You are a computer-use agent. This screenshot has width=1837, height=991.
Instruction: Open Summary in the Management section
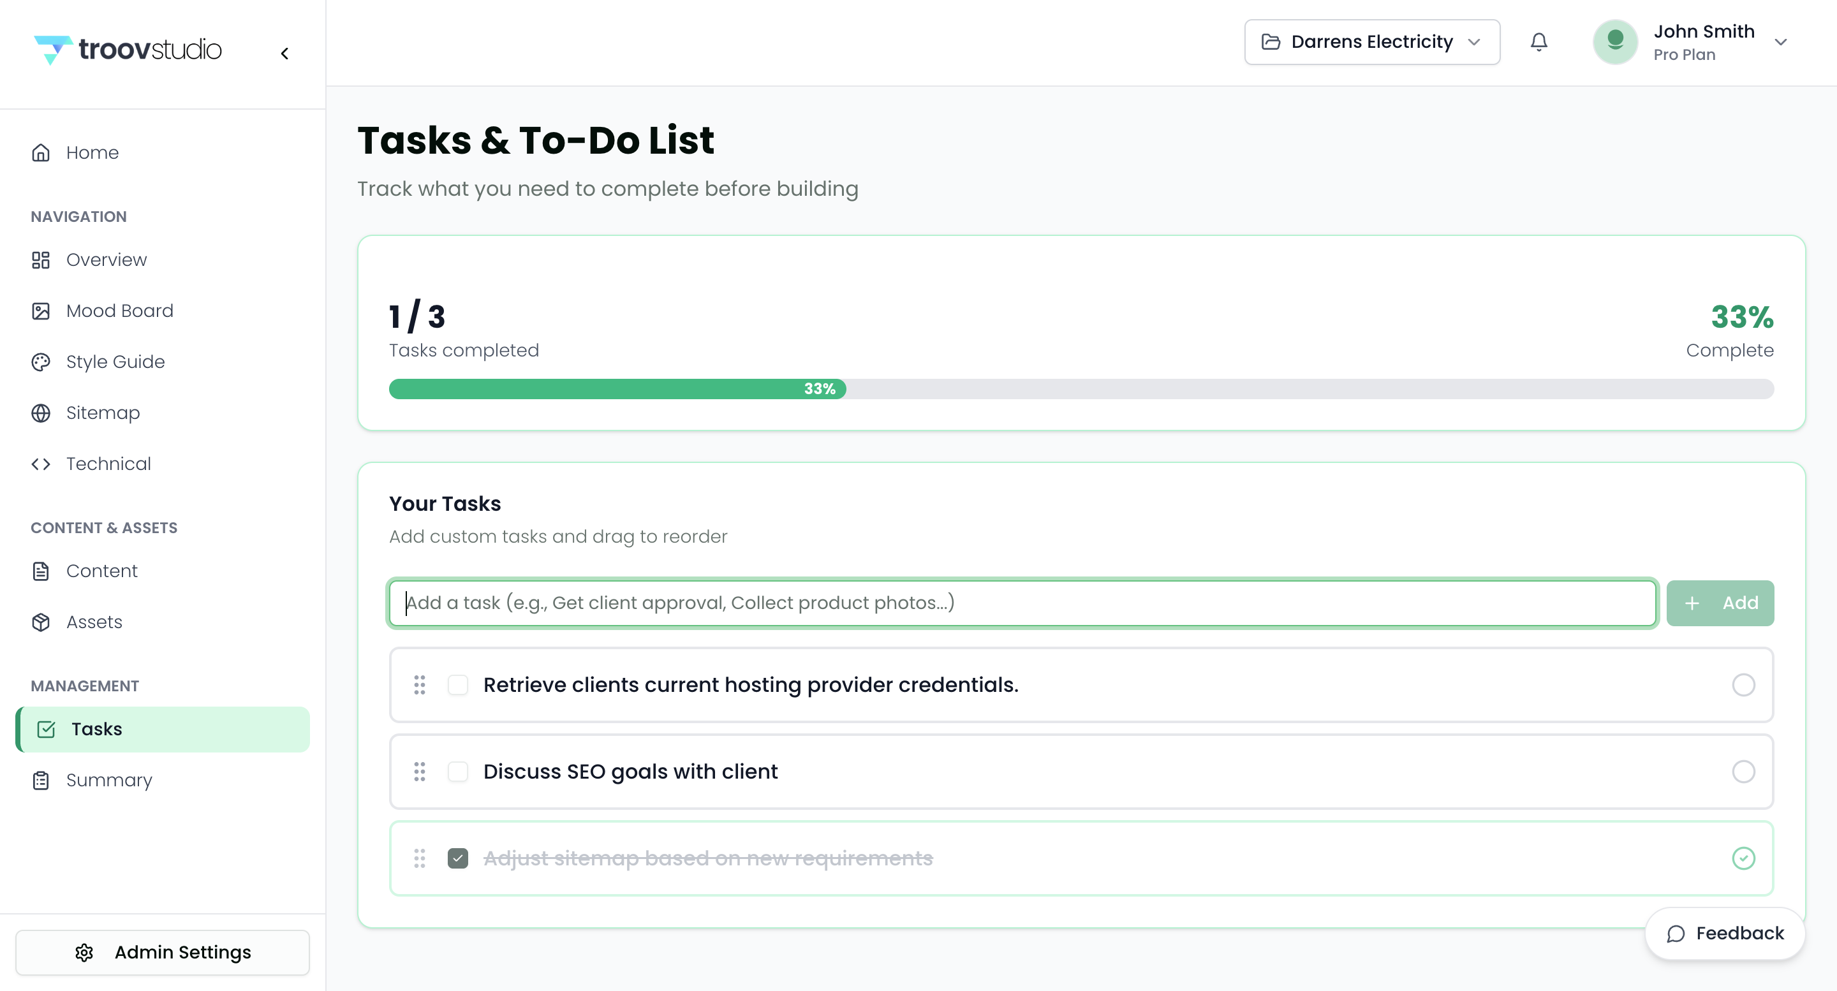108,781
